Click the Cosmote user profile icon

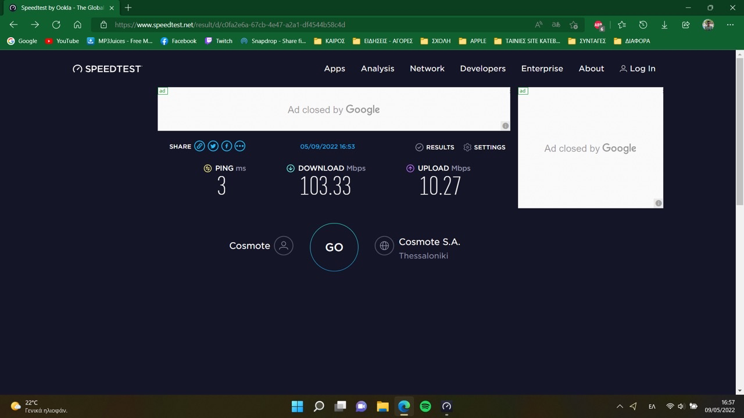pyautogui.click(x=284, y=246)
